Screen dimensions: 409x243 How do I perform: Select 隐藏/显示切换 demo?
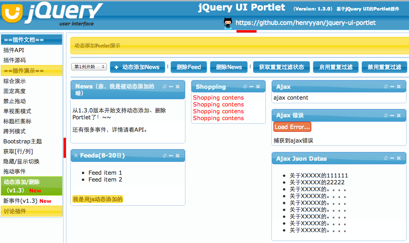click(21, 161)
